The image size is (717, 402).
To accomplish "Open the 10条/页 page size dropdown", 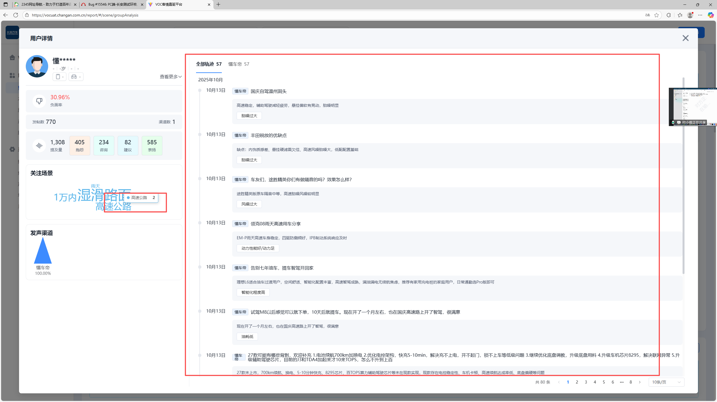I will [666, 382].
